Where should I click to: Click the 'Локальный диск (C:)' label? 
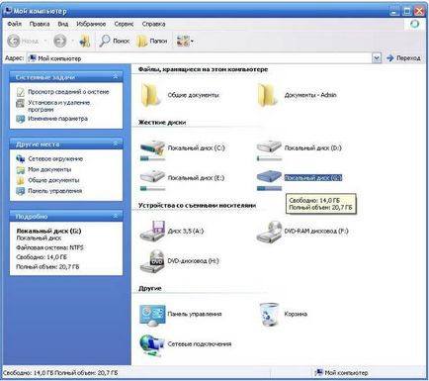[x=197, y=148]
